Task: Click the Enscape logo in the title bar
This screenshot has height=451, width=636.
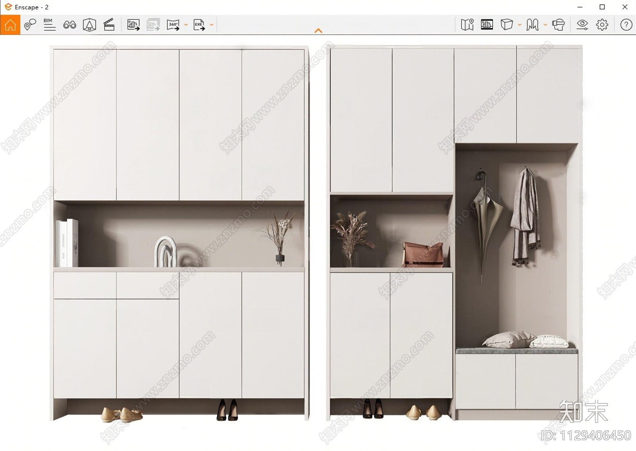Action: point(8,7)
